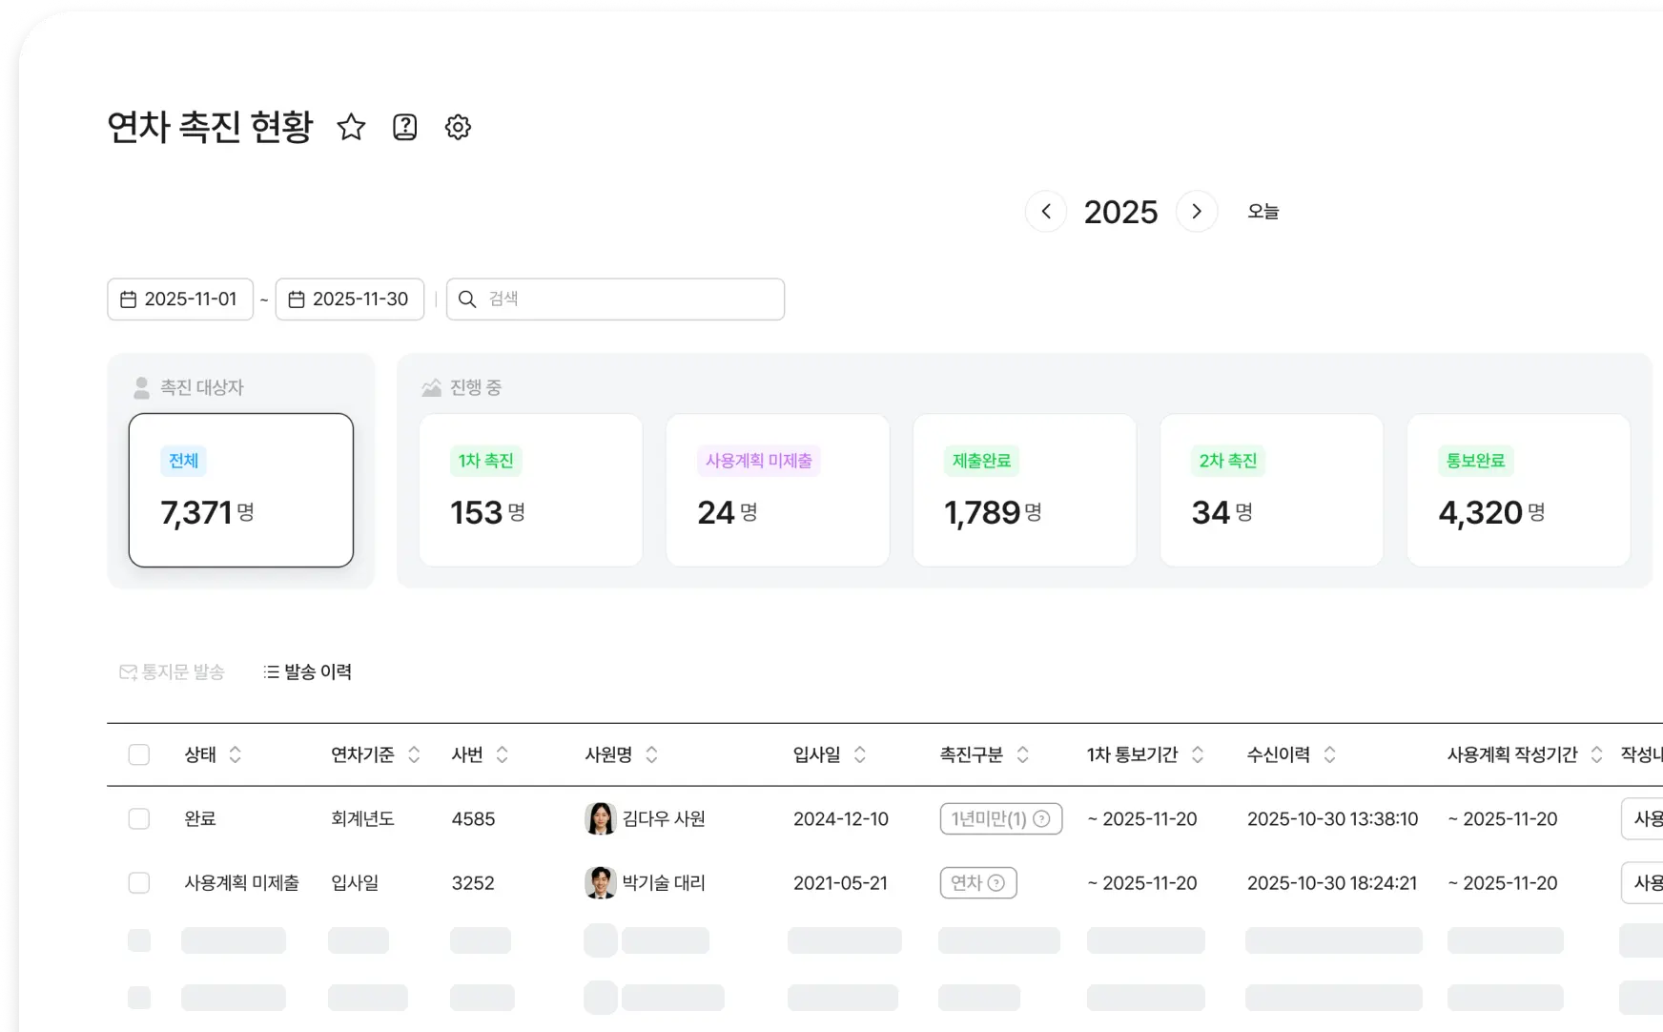Click the search magnifier icon
Image resolution: width=1663 pixels, height=1032 pixels.
[x=467, y=299]
